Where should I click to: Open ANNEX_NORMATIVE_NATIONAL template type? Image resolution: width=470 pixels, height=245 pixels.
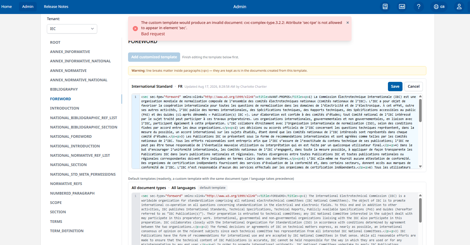coord(79,80)
